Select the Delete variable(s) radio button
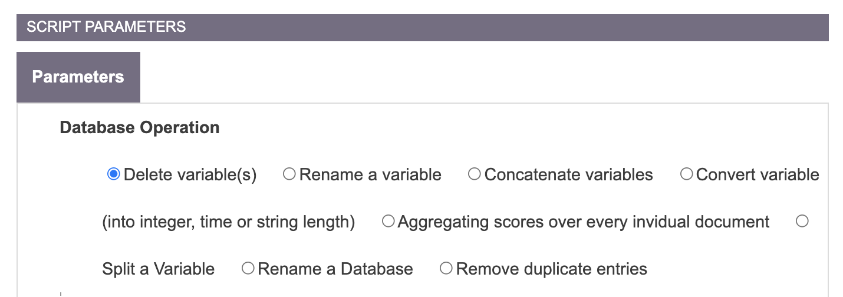 [x=114, y=174]
